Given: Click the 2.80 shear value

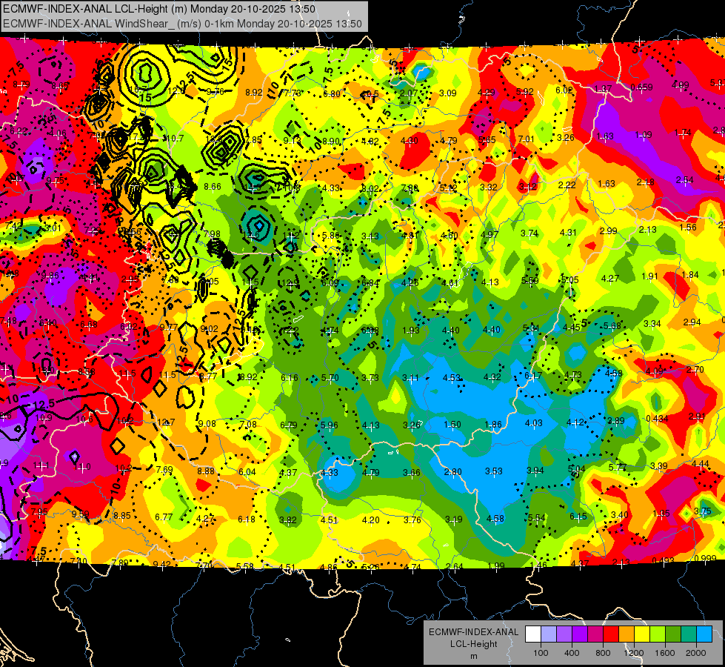Looking at the screenshot, I should click(x=452, y=471).
